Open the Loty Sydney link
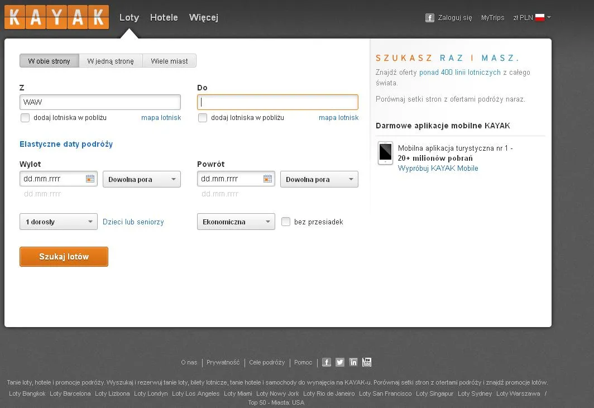Viewport: 594px width, 408px height. coord(475,393)
